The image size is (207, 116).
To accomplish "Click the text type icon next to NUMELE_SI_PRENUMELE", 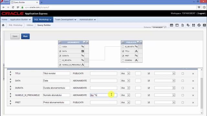I will click(83, 65).
